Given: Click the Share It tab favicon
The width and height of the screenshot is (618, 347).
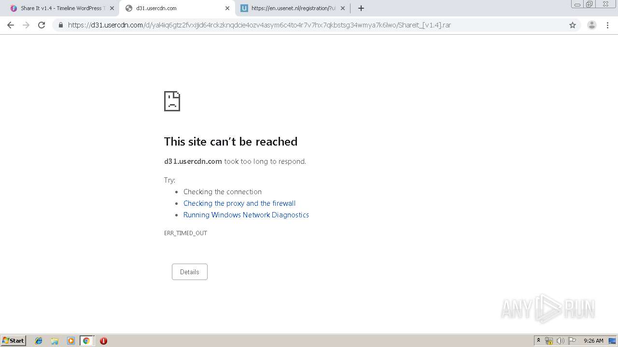Looking at the screenshot, I should coord(14,8).
